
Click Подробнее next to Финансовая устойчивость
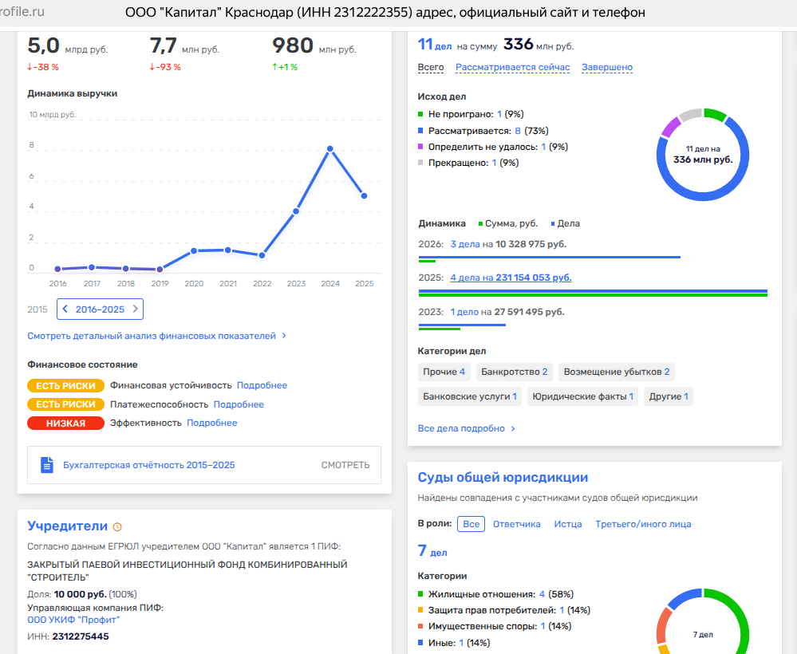(262, 385)
